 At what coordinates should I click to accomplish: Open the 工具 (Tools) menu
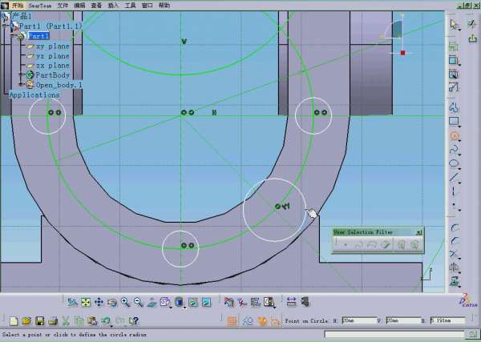tap(130, 5)
